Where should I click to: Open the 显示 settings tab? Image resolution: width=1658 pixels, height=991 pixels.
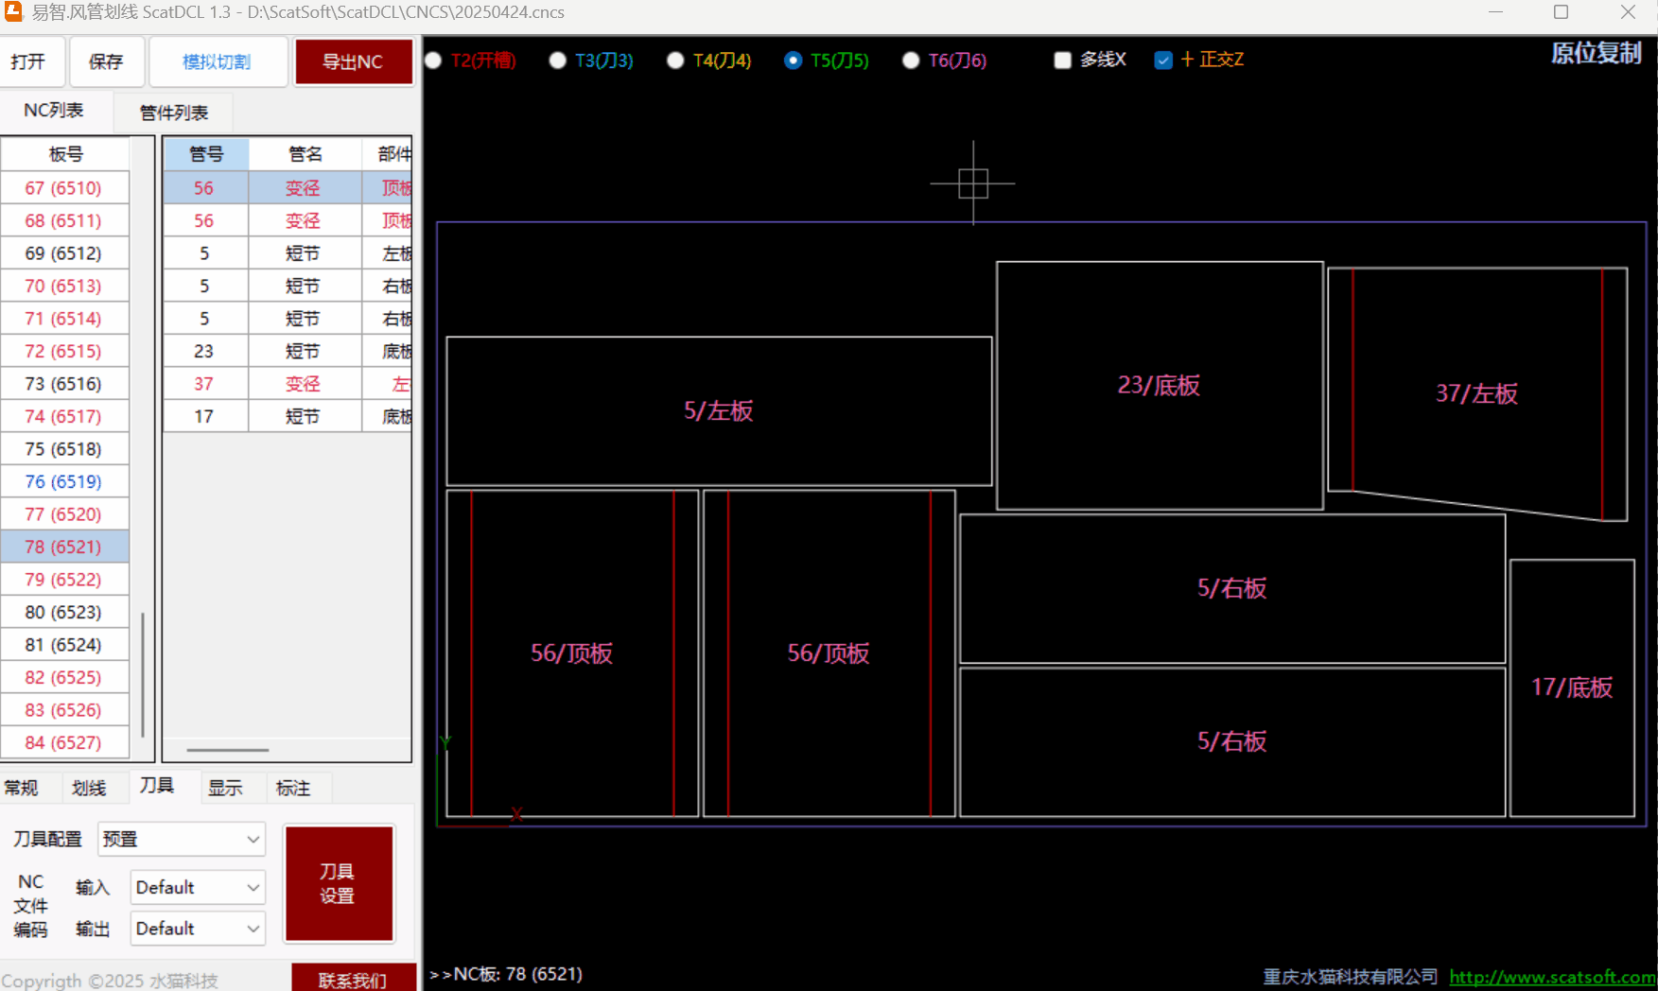(225, 788)
